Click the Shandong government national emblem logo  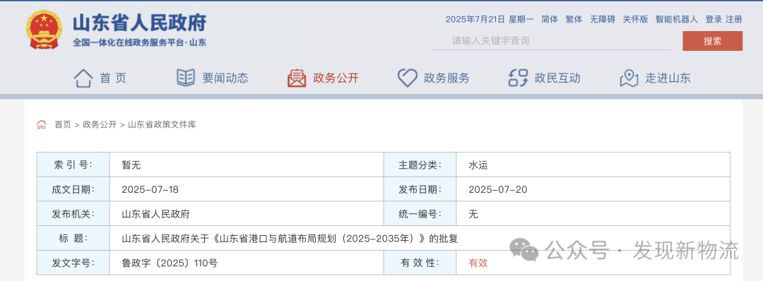[x=43, y=30]
